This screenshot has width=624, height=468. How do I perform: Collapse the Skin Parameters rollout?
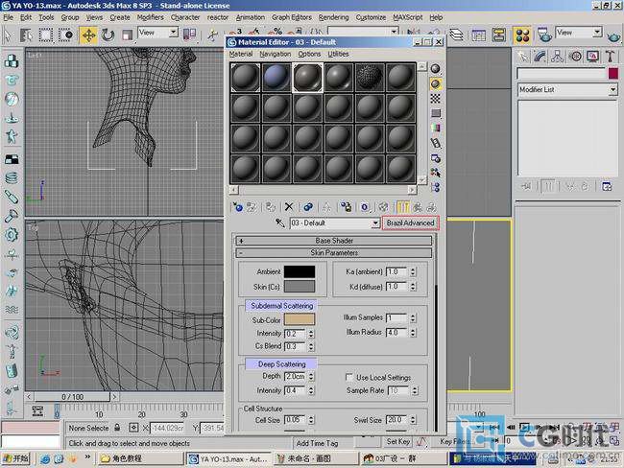click(x=333, y=252)
